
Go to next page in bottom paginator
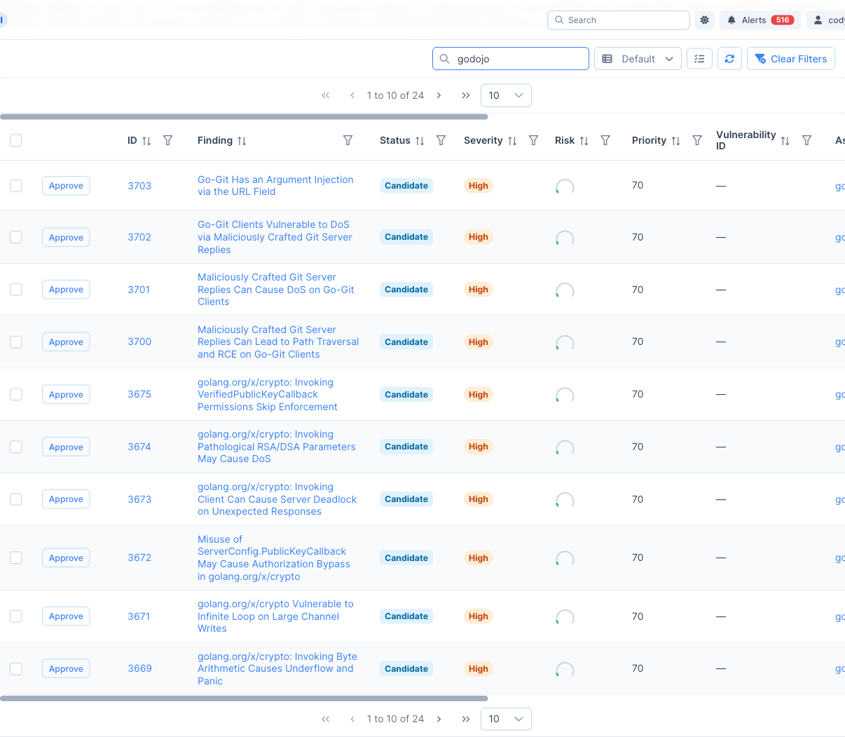pyautogui.click(x=439, y=719)
